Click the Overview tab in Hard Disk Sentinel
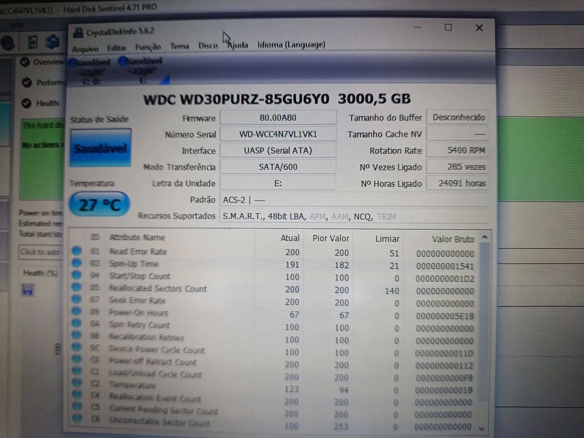The image size is (584, 438). point(48,62)
